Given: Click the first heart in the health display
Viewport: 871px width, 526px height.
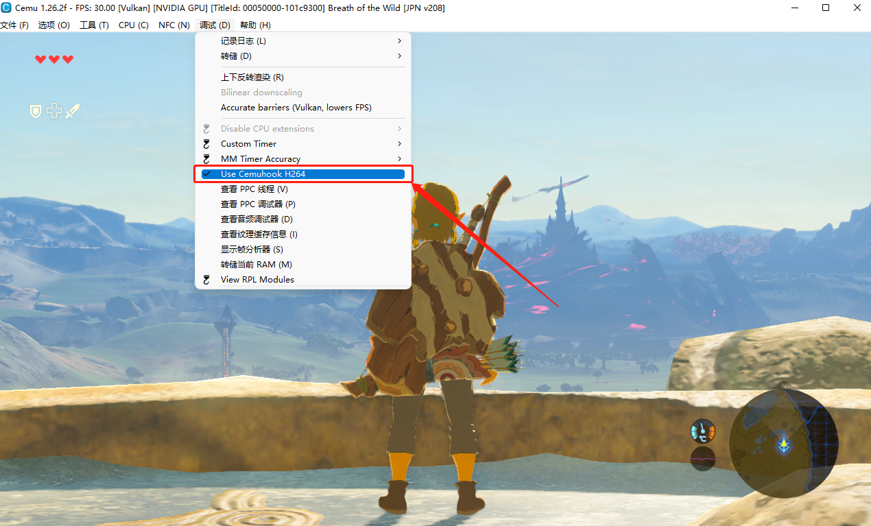Looking at the screenshot, I should click(40, 59).
